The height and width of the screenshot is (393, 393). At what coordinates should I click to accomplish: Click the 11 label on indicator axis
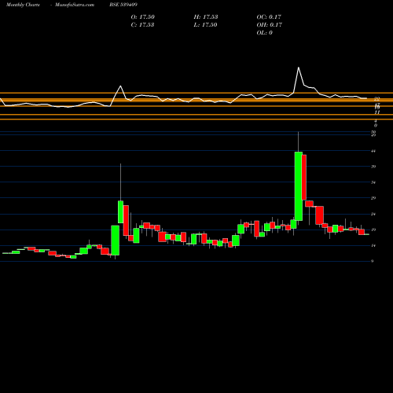click(x=377, y=112)
